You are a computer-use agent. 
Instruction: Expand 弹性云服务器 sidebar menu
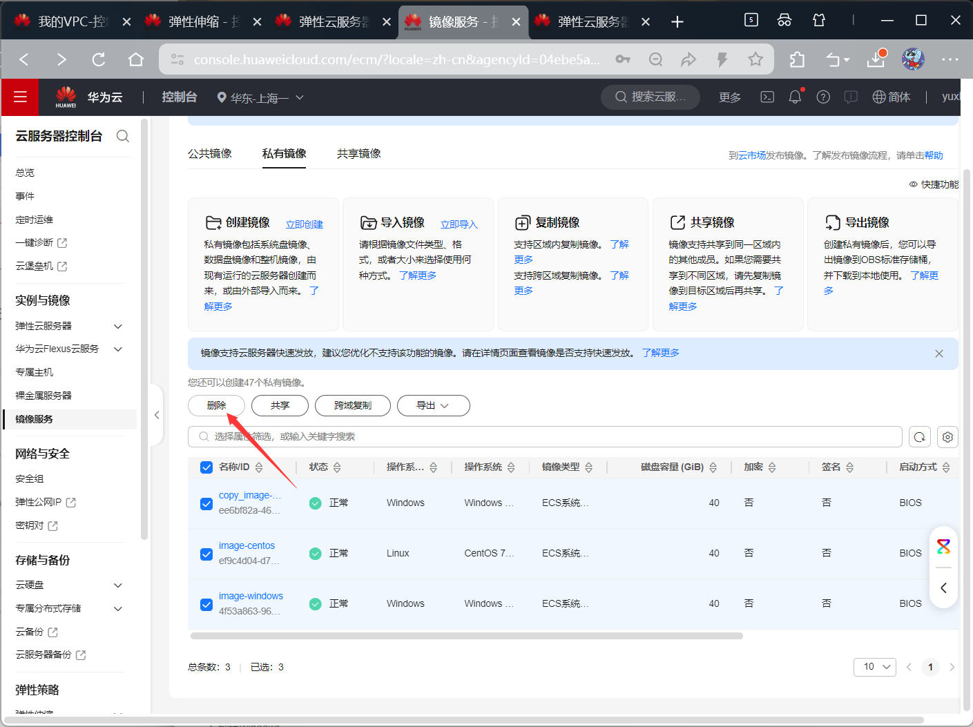[118, 326]
